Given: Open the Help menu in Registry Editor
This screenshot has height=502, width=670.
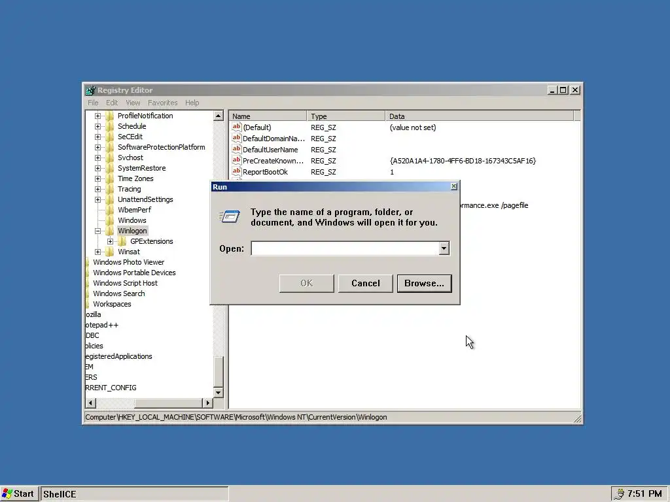Looking at the screenshot, I should (192, 103).
